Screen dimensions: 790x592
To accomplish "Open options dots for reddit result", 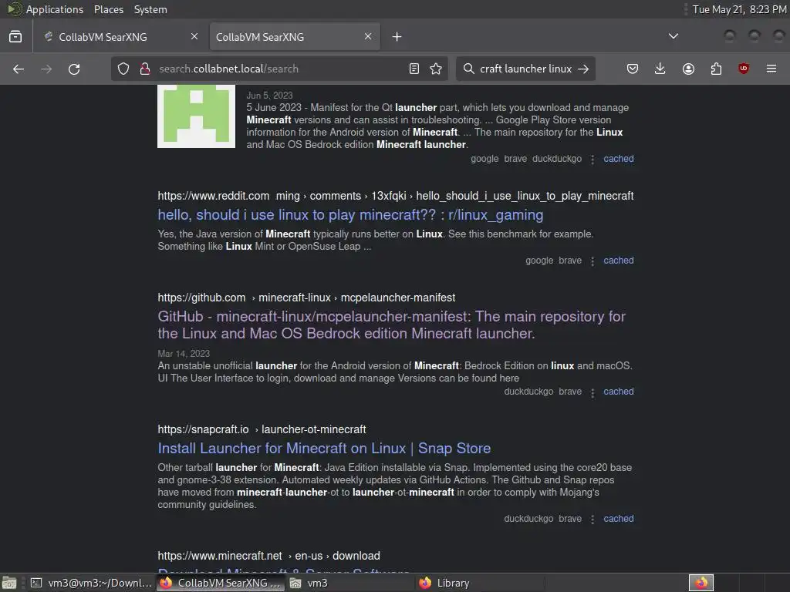I will coord(592,261).
